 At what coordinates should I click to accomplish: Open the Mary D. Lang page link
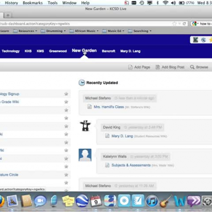(122, 136)
